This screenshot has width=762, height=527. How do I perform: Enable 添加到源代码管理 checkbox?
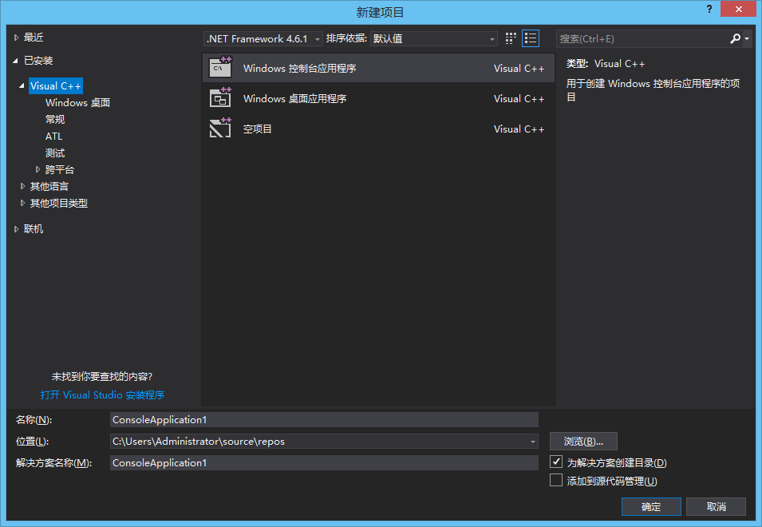[x=556, y=481]
